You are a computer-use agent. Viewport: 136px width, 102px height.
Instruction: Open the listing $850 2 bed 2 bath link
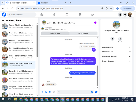55,30
